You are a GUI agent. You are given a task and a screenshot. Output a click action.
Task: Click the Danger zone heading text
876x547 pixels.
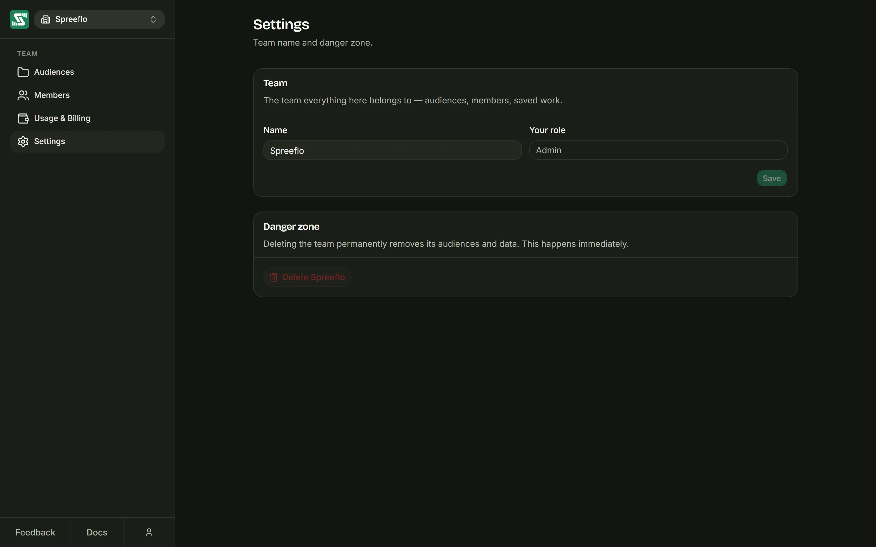point(291,226)
